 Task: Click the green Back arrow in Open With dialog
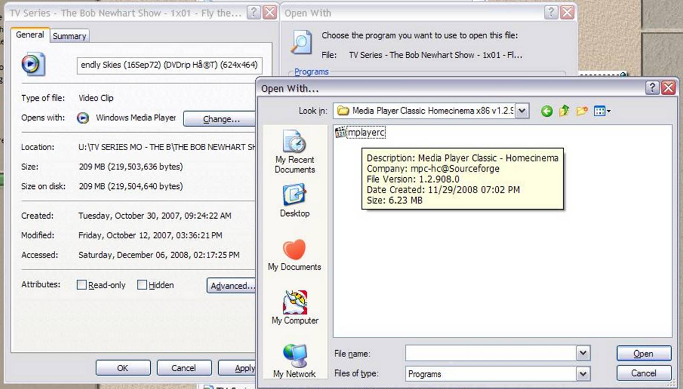coord(547,111)
